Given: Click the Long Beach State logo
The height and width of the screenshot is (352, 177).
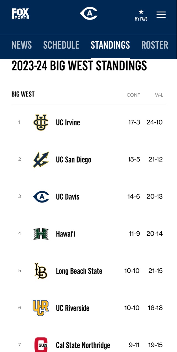Looking at the screenshot, I should tap(41, 271).
